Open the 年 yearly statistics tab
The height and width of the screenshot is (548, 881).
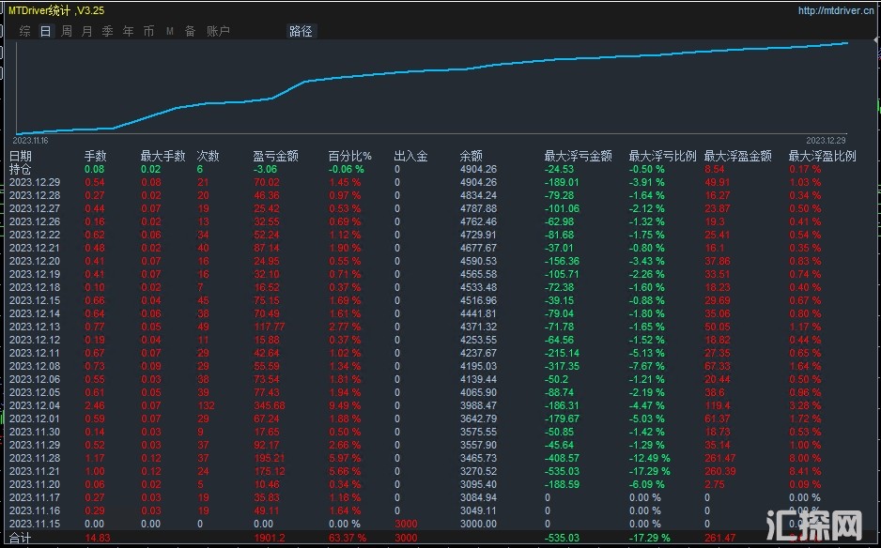[128, 31]
